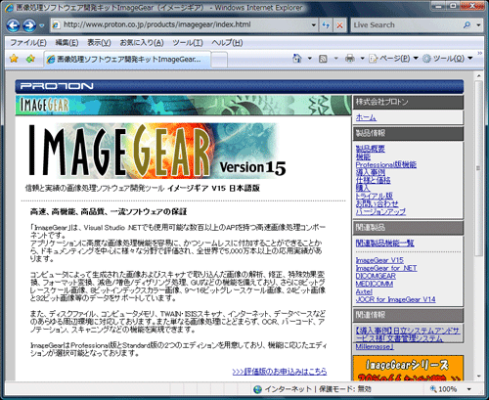The width and height of the screenshot is (489, 400).
Task: Open the 関連製品機能一覧 link
Action: click(x=384, y=244)
